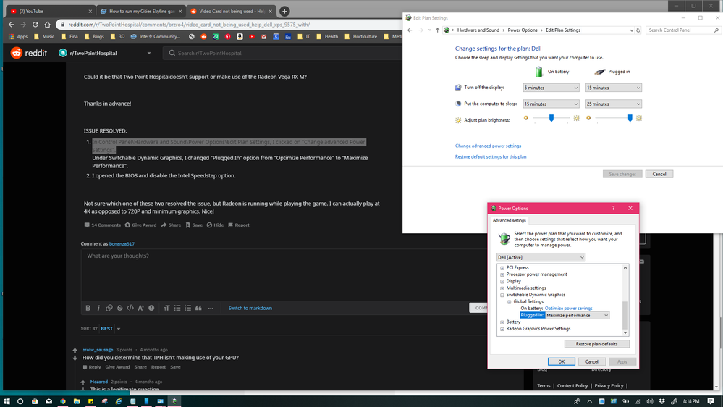
Task: Toggle superscript in comment editor
Action: [x=140, y=308]
